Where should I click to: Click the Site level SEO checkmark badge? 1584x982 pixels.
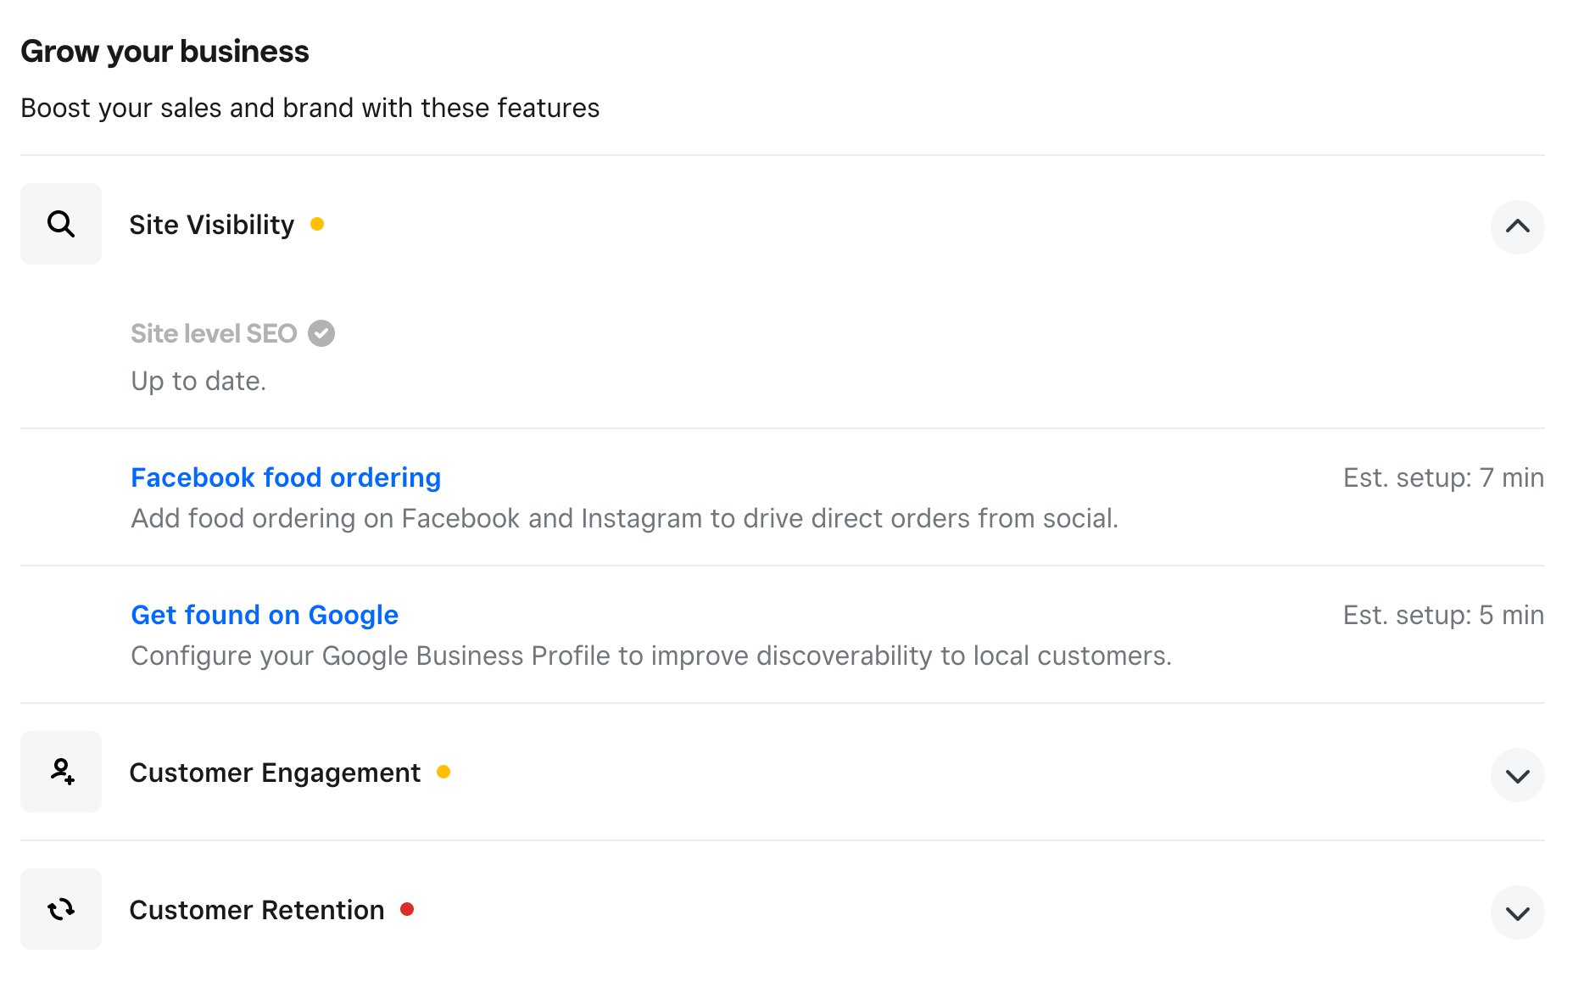point(321,333)
